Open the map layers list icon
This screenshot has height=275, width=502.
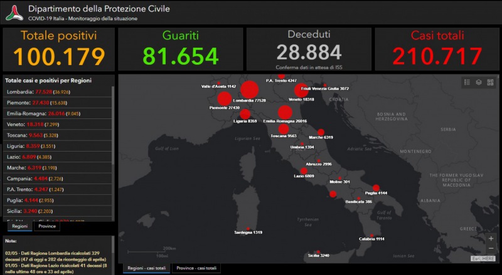[x=478, y=82]
